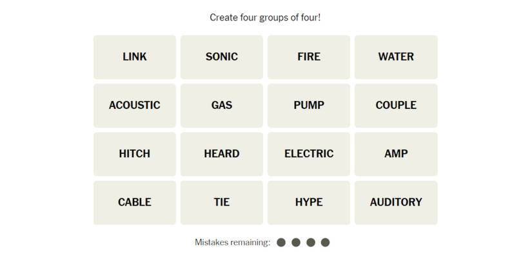Viewport: 532px width, 266px height.
Task: Click the TIE tile
Action: (221, 202)
